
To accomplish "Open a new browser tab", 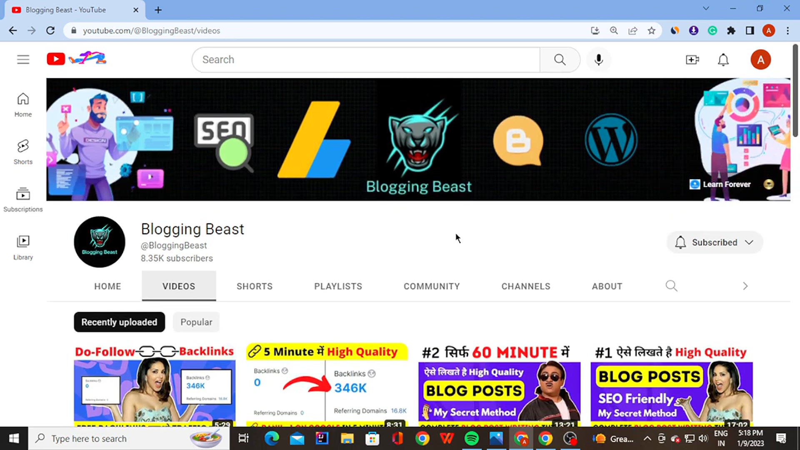I will click(158, 10).
